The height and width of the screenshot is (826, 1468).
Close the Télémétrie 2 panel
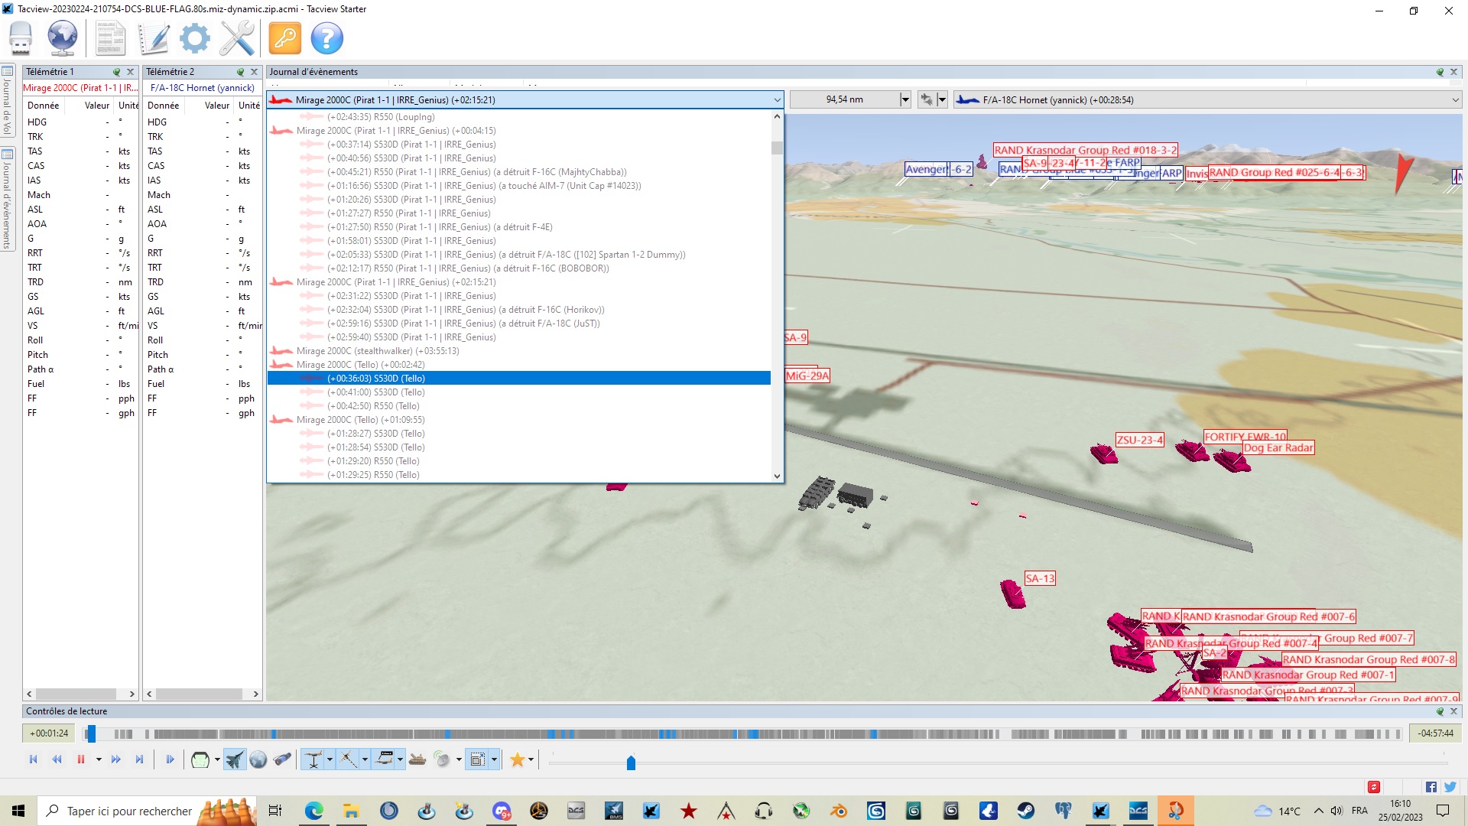[x=254, y=72]
